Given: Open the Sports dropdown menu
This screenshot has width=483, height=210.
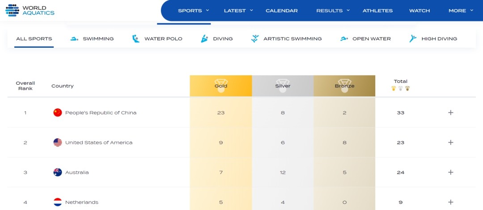Looking at the screenshot, I should pyautogui.click(x=193, y=11).
